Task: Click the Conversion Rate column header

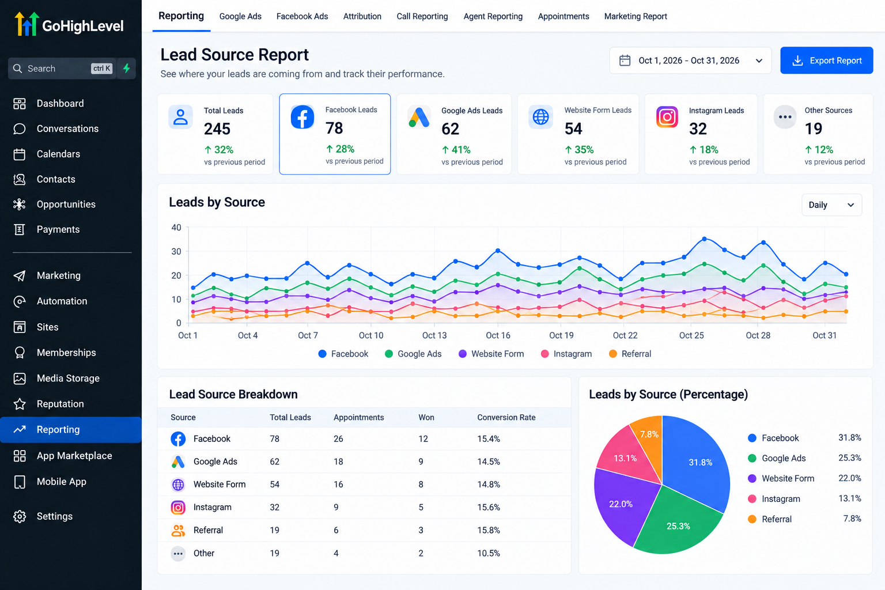Action: (x=506, y=418)
